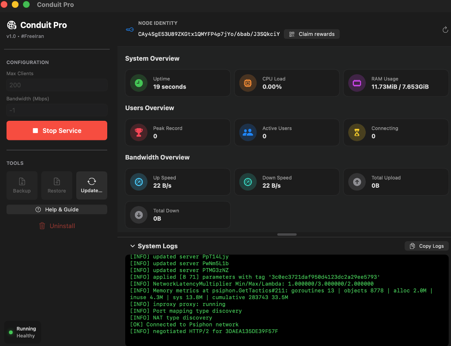Click the Max Clients input field
This screenshot has height=346, width=451.
point(57,85)
